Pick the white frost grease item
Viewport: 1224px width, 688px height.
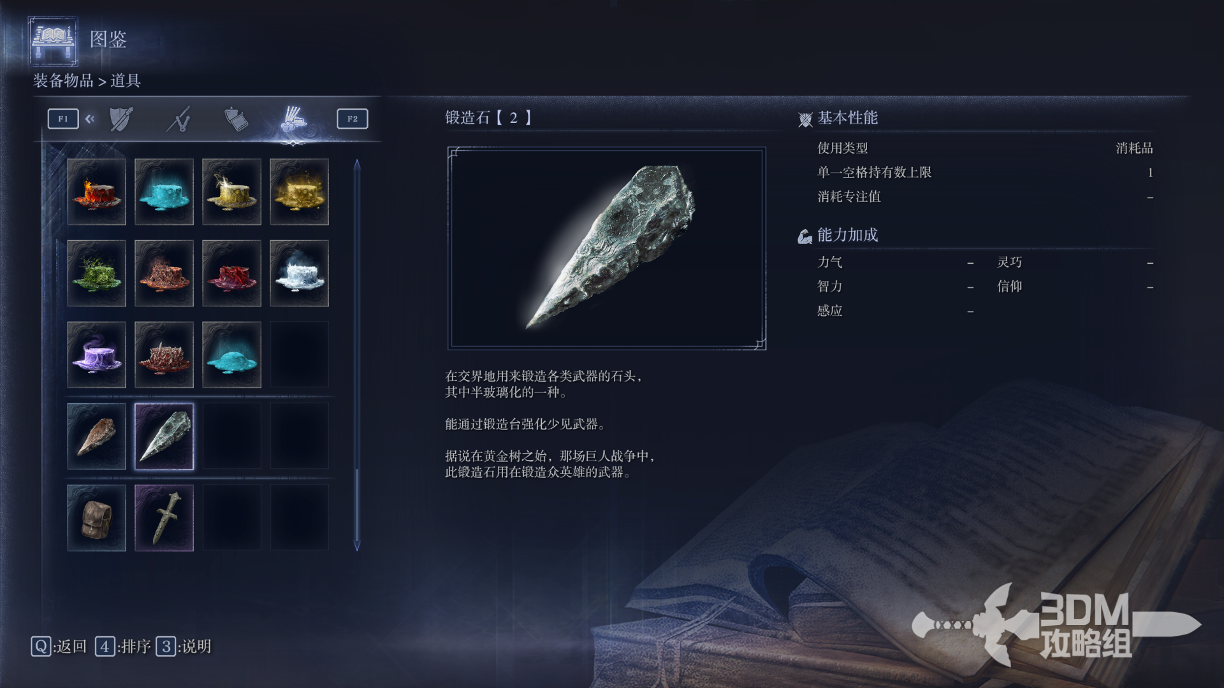[299, 273]
